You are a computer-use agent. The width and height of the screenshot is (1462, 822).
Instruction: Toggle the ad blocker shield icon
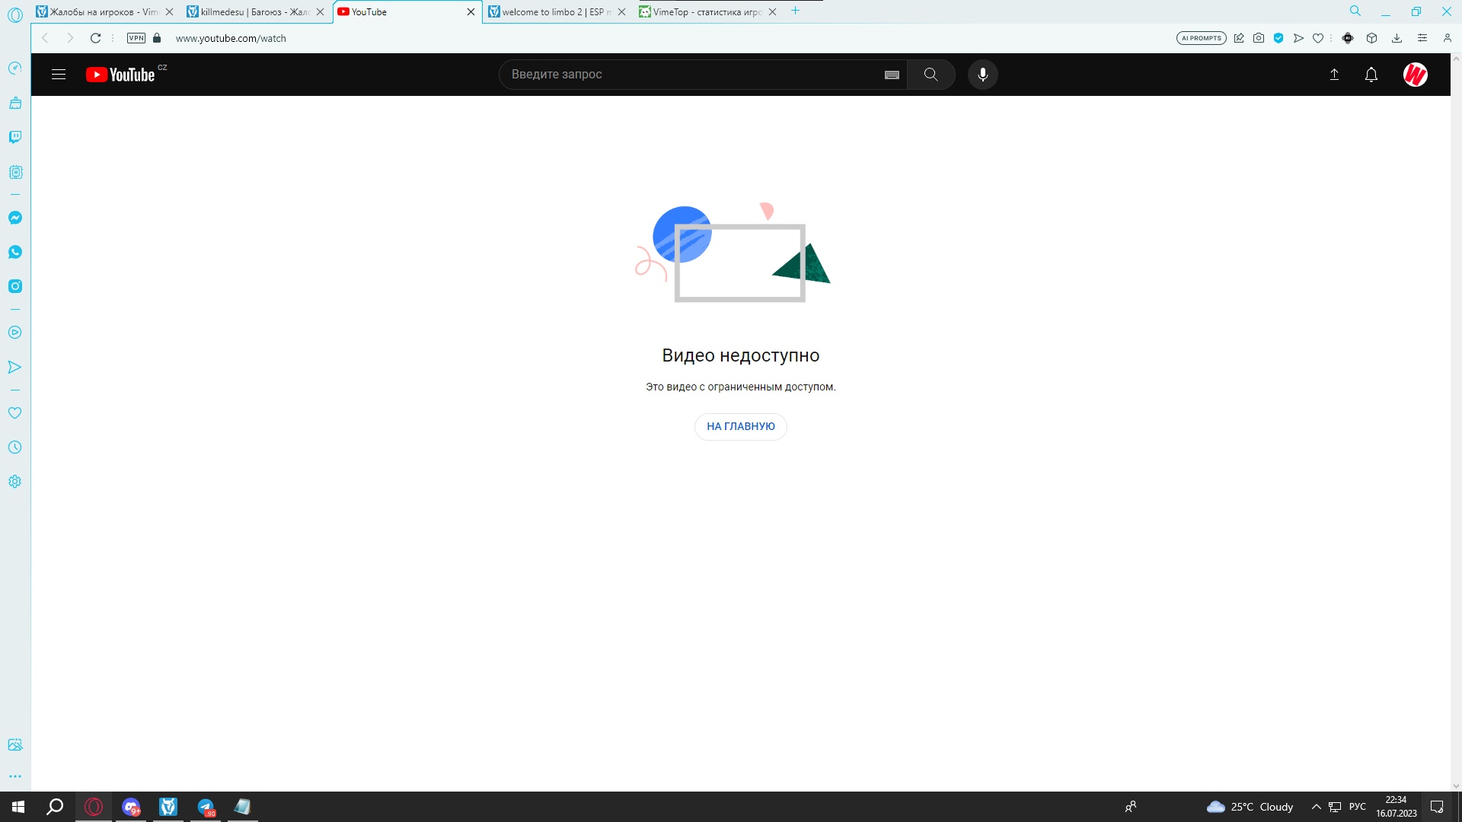[x=1278, y=38]
